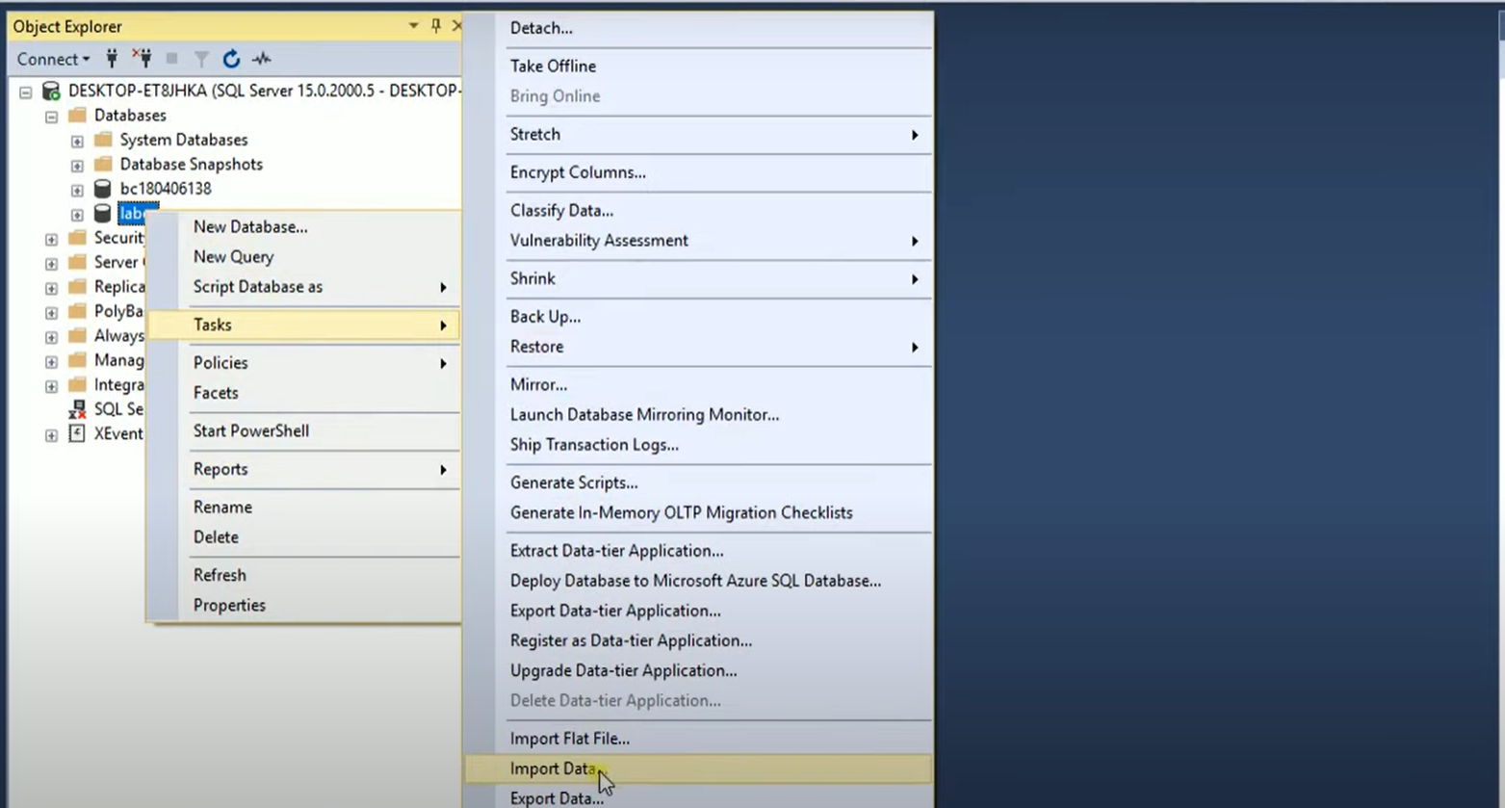Collapse the Databases node

point(51,116)
